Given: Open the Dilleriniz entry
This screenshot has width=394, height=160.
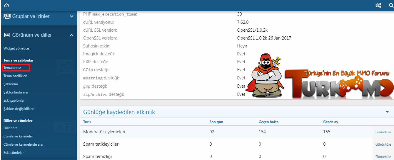Looking at the screenshot, I should click(10, 128).
